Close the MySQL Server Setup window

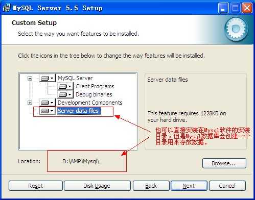[247, 8]
